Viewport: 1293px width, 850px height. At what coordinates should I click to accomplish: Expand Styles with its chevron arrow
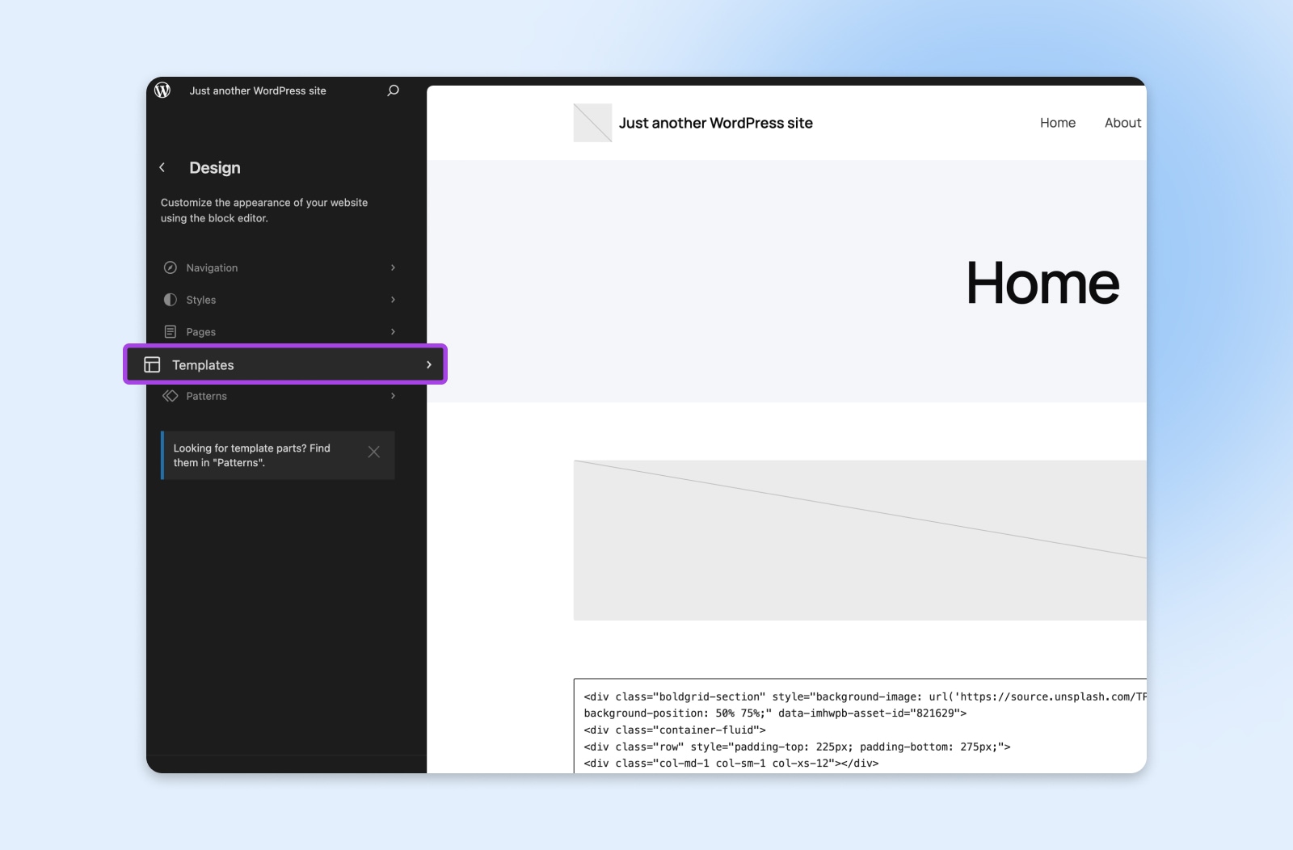pos(393,300)
